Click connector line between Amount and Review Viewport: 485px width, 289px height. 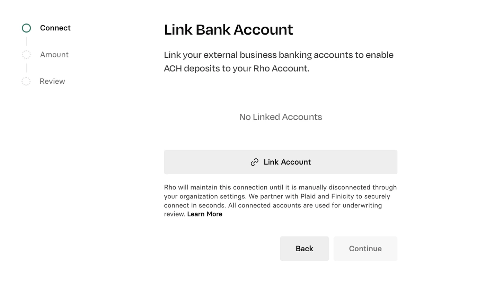pyautogui.click(x=26, y=68)
